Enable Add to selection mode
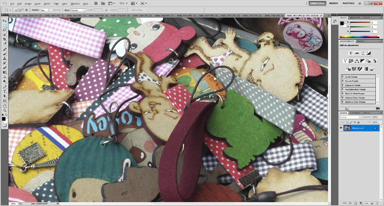384x206 pixels. point(20,10)
